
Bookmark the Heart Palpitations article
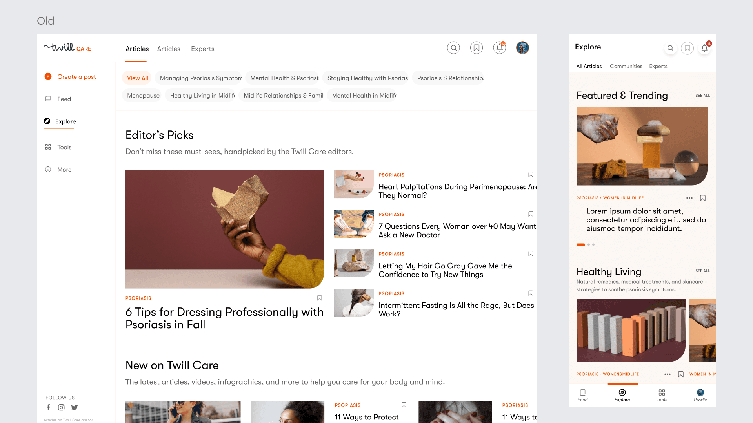(531, 175)
